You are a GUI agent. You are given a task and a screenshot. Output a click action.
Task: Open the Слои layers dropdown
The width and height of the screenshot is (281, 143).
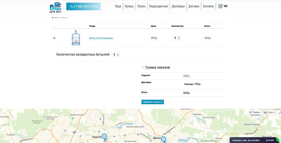click(270, 112)
